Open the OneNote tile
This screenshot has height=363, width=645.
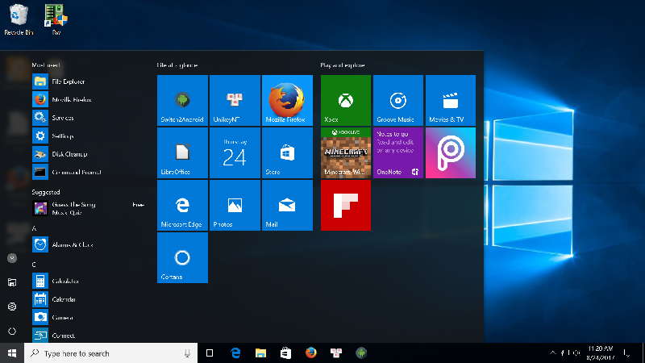pyautogui.click(x=398, y=152)
